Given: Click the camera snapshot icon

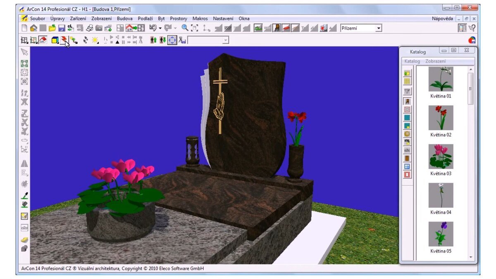Looking at the screenshot, I should (99, 28).
